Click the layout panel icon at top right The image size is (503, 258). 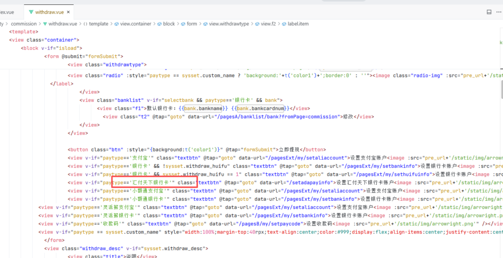489,12
